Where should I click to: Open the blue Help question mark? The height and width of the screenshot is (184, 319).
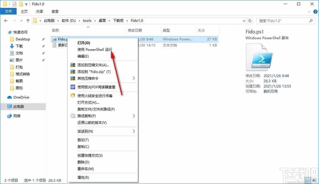point(315,12)
